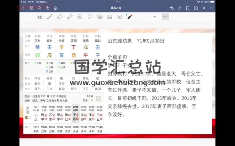
Task: Start audio recording with microphone icon
Action: pos(55,8)
